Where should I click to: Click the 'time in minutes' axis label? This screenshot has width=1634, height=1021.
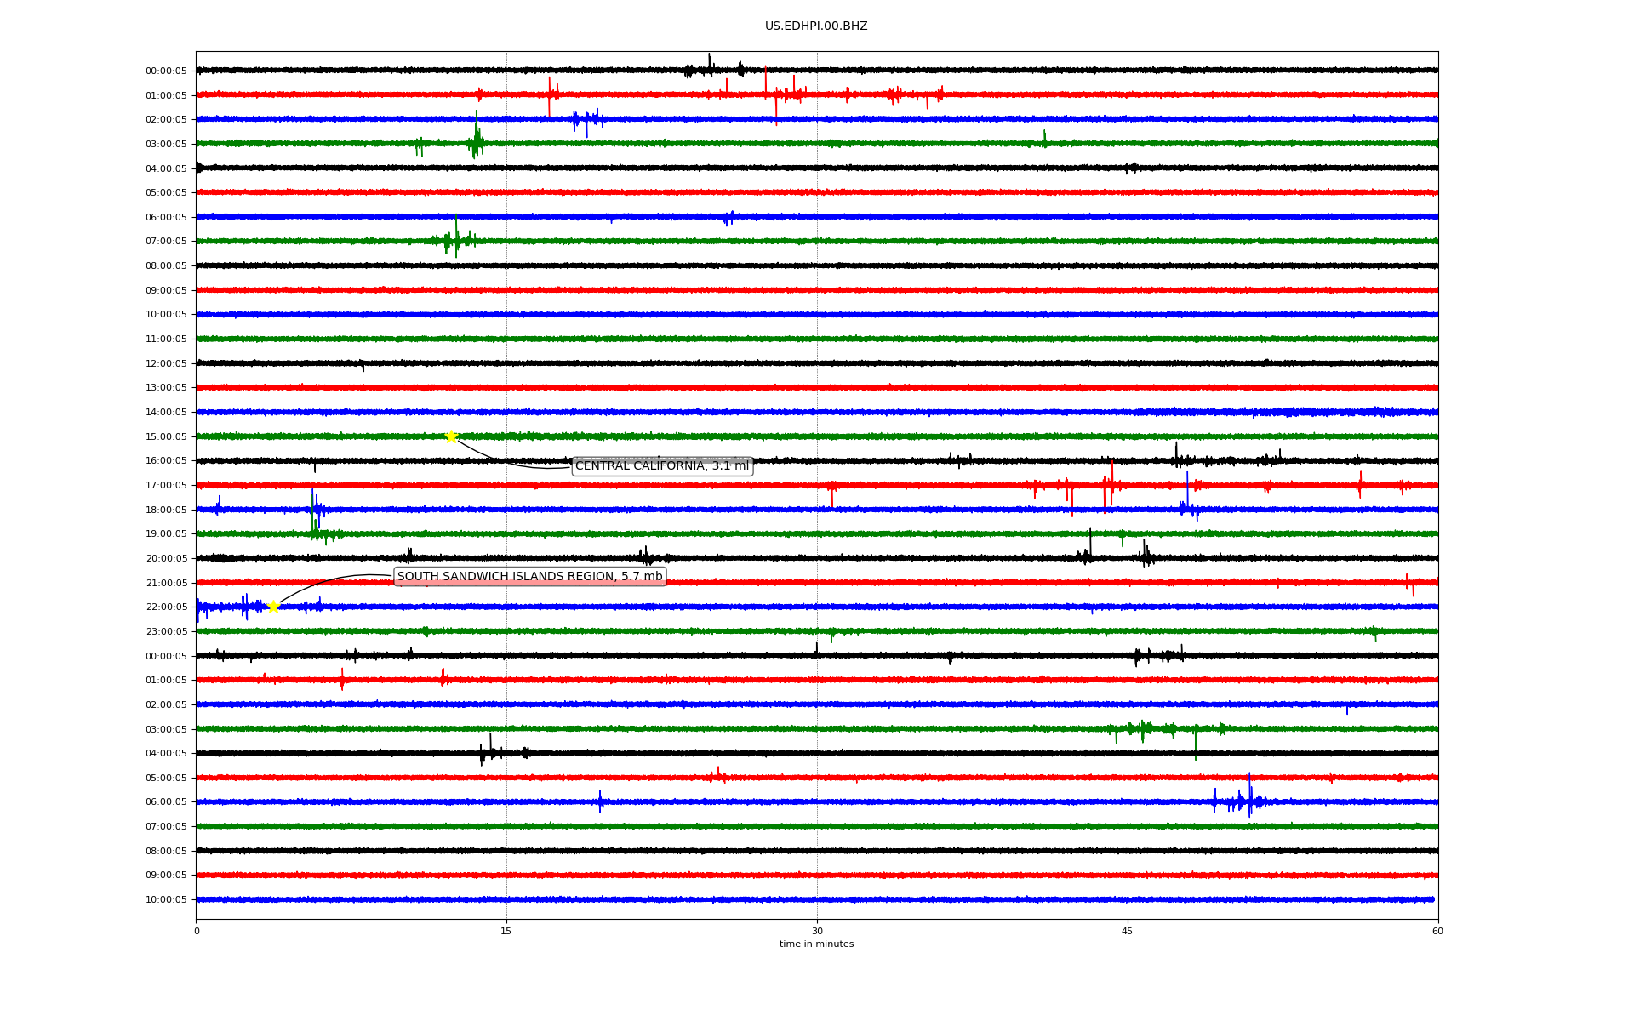pos(816,944)
